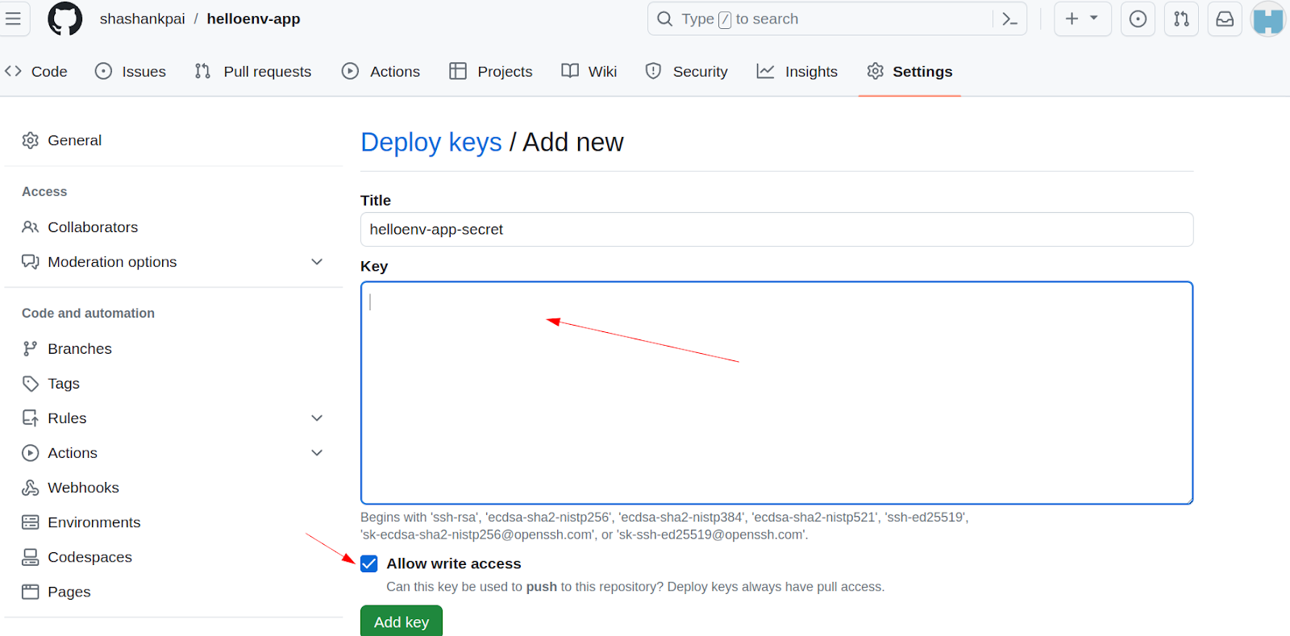The height and width of the screenshot is (636, 1290).
Task: Expand the create-new dropdown caret
Action: pos(1094,18)
